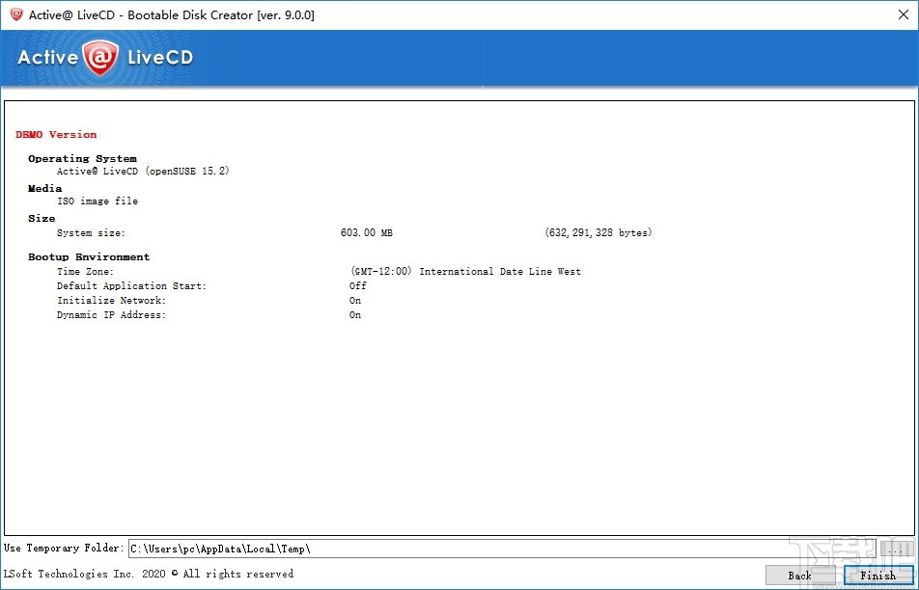Click the Media heading
This screenshot has width=919, height=590.
(44, 189)
